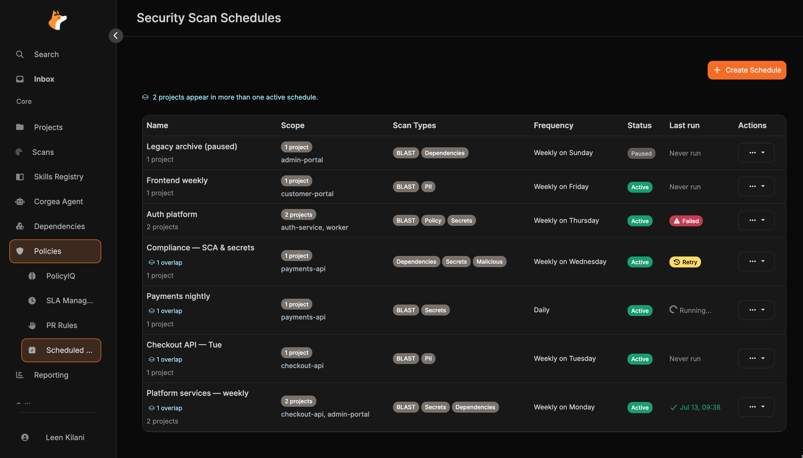Click the Search magnifier icon
The height and width of the screenshot is (458, 803).
tap(20, 54)
